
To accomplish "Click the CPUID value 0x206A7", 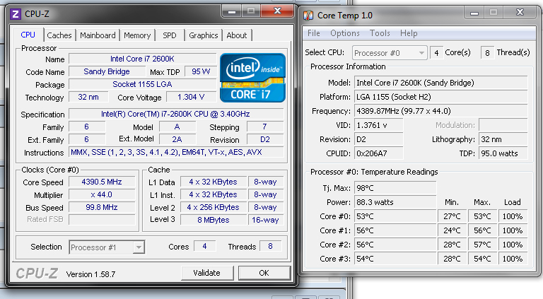I will coord(378,153).
